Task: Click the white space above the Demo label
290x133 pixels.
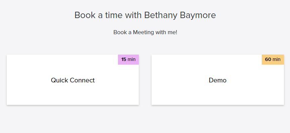Action: click(x=207, y=65)
